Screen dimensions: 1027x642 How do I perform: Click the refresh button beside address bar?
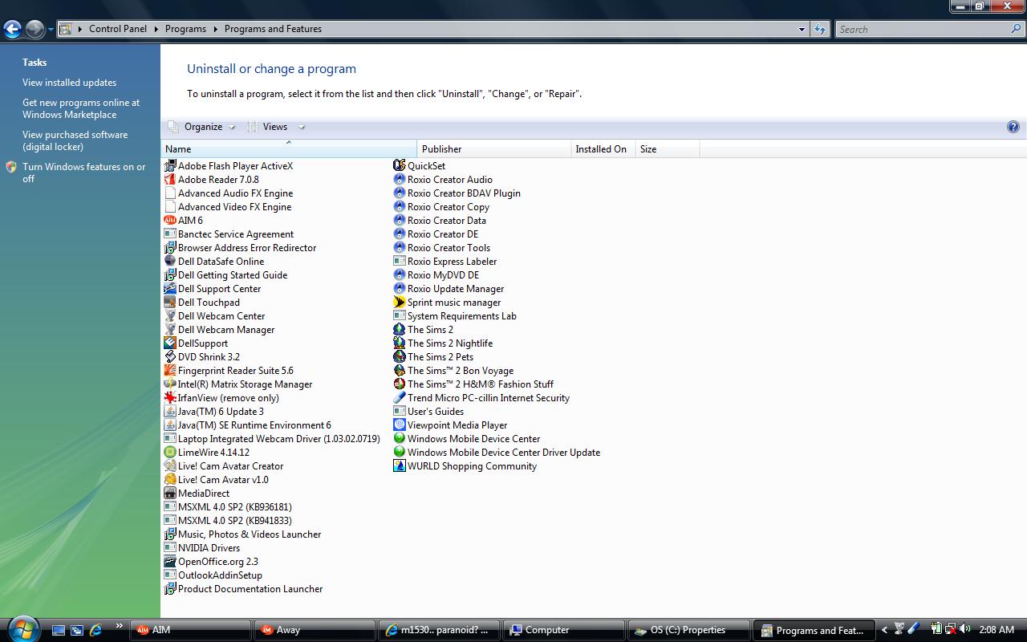[819, 29]
